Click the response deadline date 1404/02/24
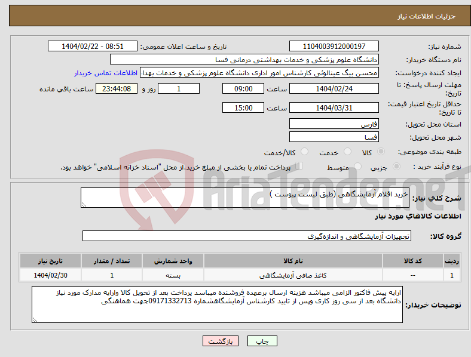 tap(334, 88)
